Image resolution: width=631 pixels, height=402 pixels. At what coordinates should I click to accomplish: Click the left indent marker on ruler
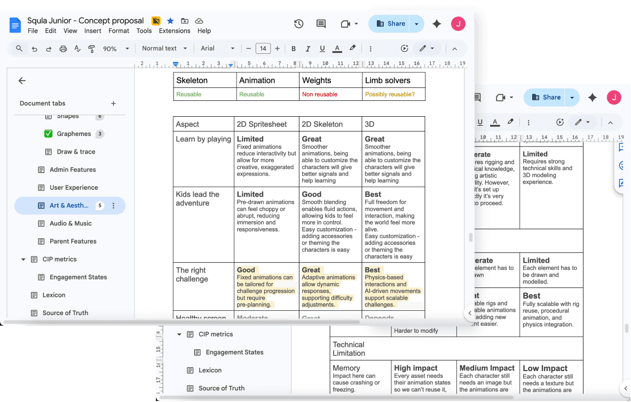point(176,65)
